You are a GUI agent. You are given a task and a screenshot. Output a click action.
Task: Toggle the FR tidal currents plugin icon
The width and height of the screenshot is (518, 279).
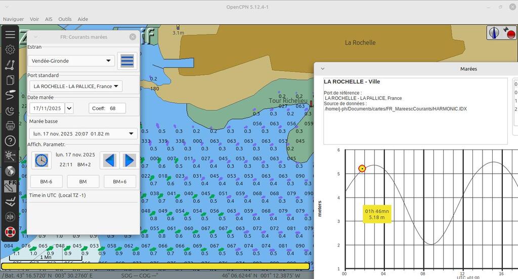10,186
